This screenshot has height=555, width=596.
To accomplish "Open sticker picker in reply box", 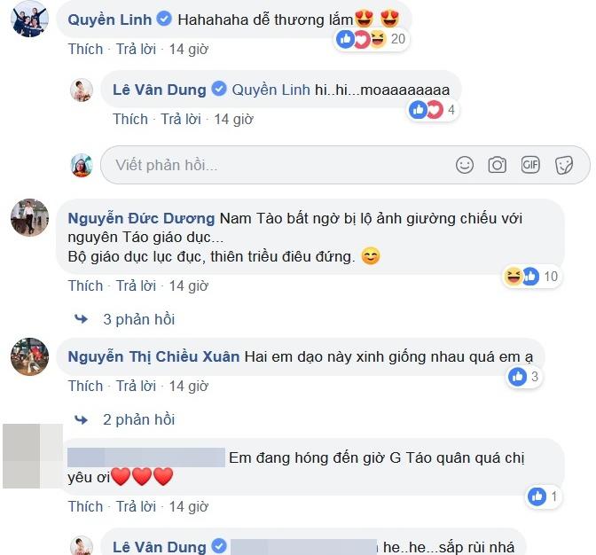I will [x=564, y=165].
